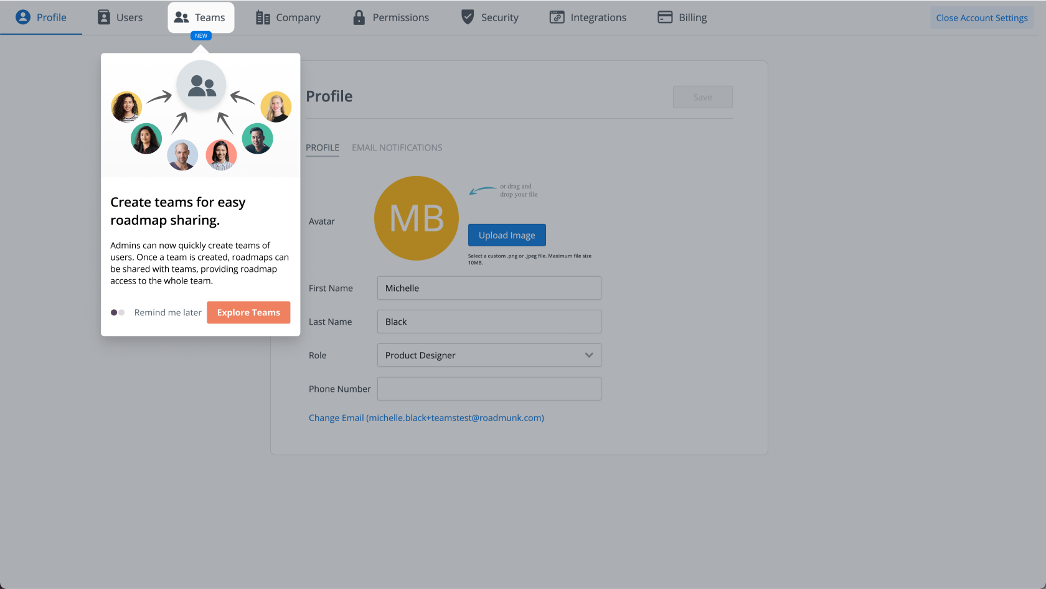Screen dimensions: 1046x589
Task: Click the Profile person icon
Action: pos(23,17)
